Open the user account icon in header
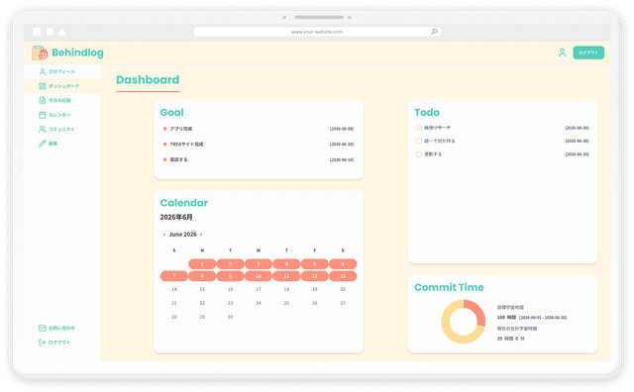The image size is (634, 392). pos(562,52)
